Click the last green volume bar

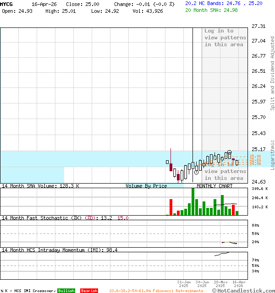[x=237, y=212]
